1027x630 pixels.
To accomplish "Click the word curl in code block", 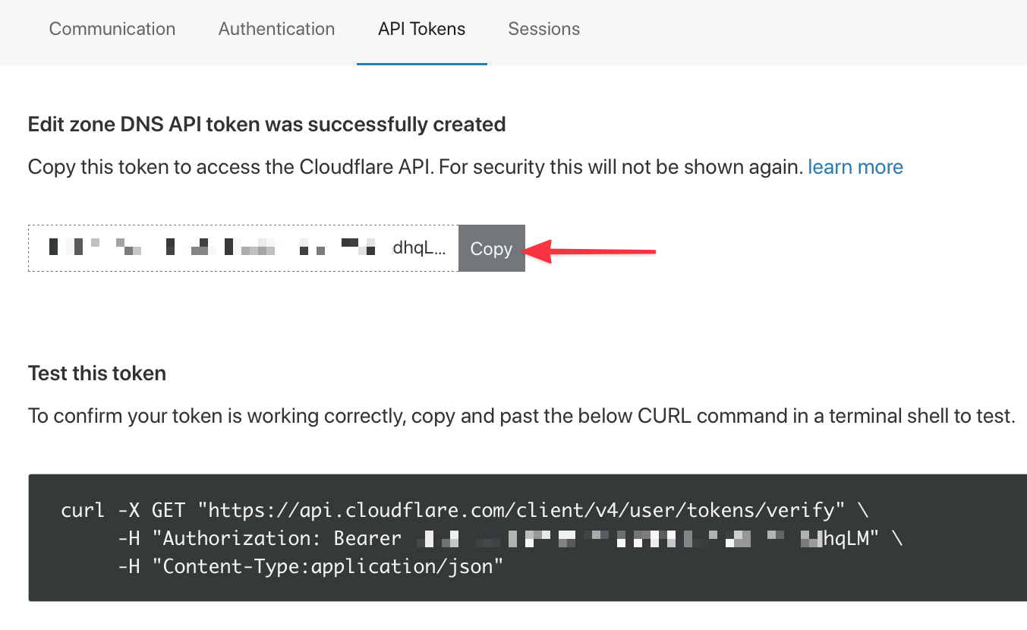I will [x=83, y=510].
